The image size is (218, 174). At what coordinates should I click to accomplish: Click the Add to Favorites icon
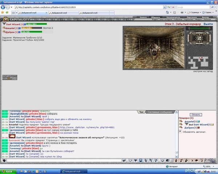point(7,12)
